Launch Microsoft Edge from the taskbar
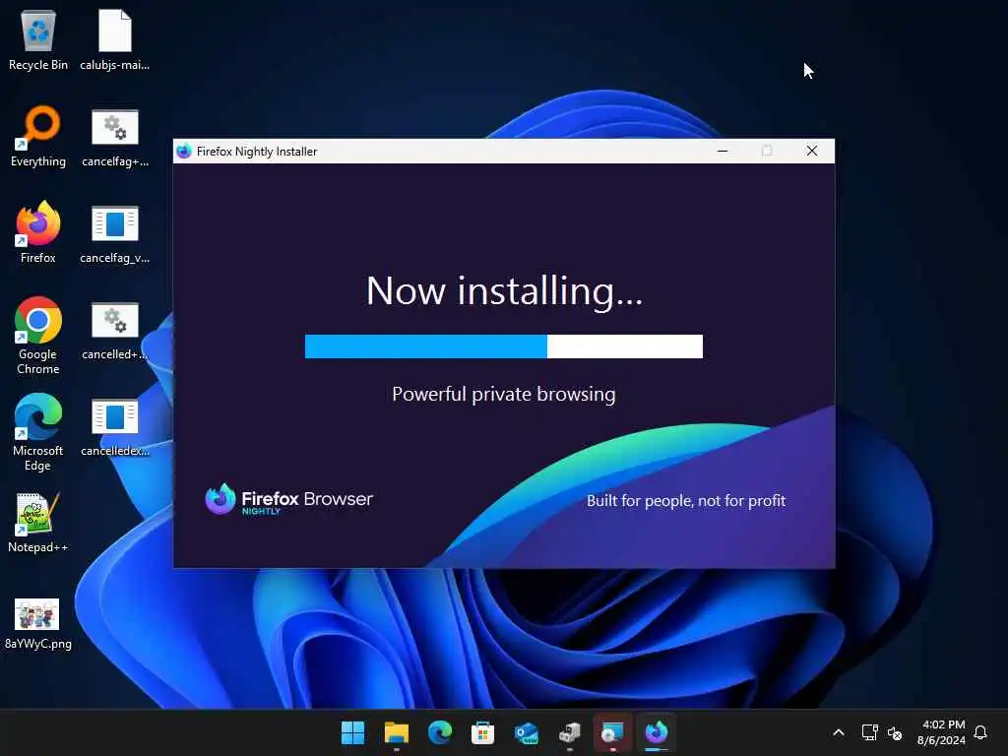 click(x=440, y=732)
